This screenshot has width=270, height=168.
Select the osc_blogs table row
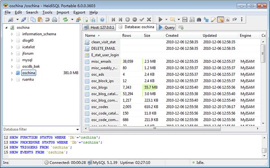click(x=172, y=87)
